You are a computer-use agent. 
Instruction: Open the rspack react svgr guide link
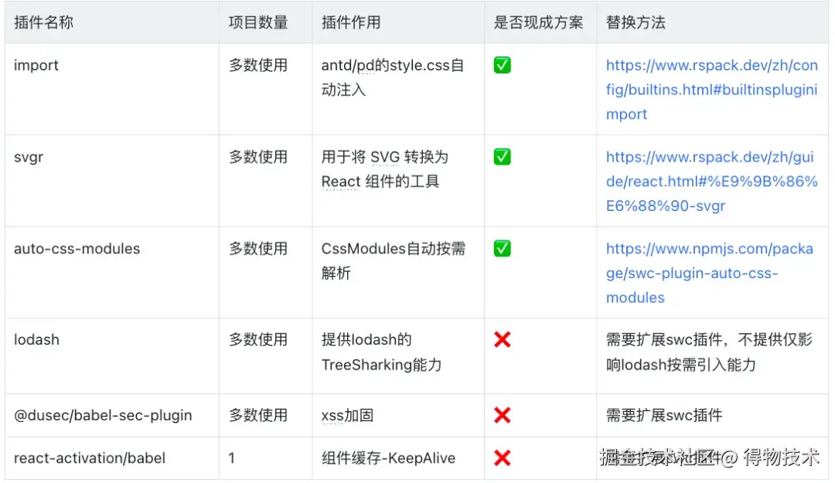[x=711, y=181]
